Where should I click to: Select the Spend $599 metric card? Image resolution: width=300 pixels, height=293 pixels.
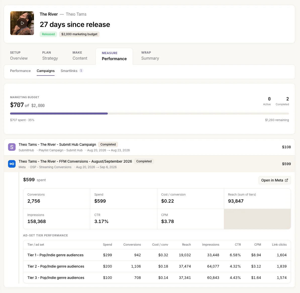(124, 199)
